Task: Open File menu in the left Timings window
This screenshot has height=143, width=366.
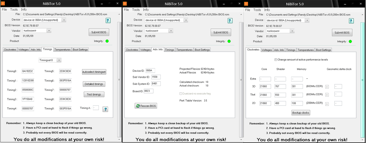Action: coord(4,10)
